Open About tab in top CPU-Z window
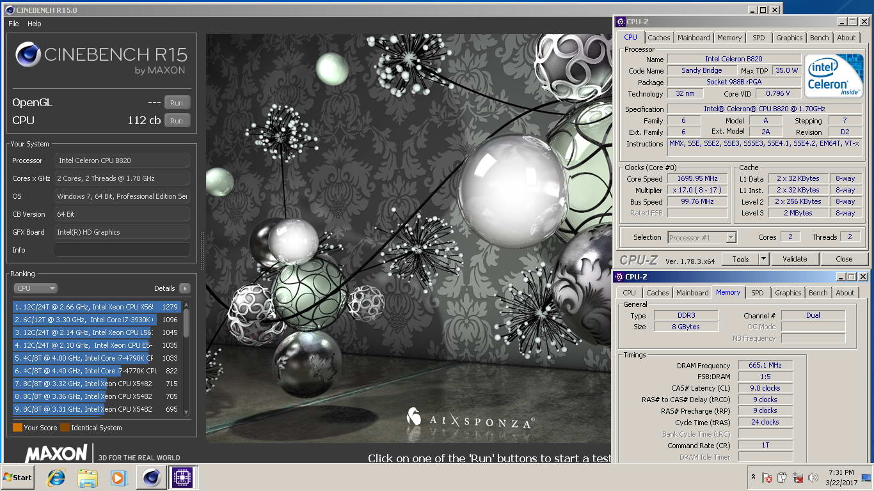This screenshot has height=491, width=874. (846, 38)
